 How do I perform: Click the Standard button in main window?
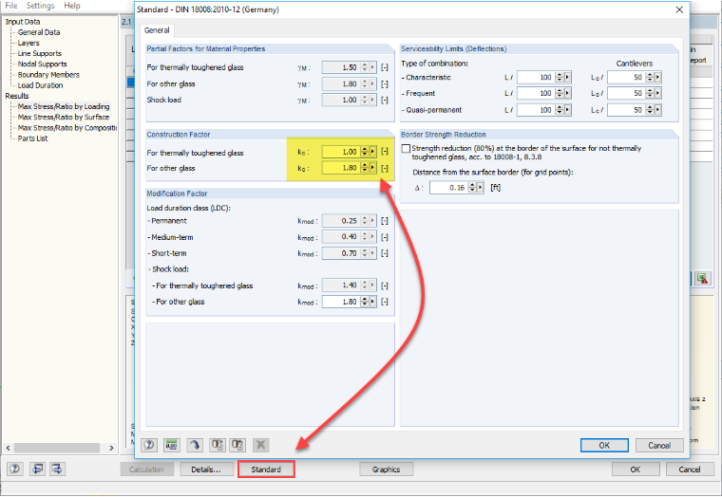[x=266, y=469]
